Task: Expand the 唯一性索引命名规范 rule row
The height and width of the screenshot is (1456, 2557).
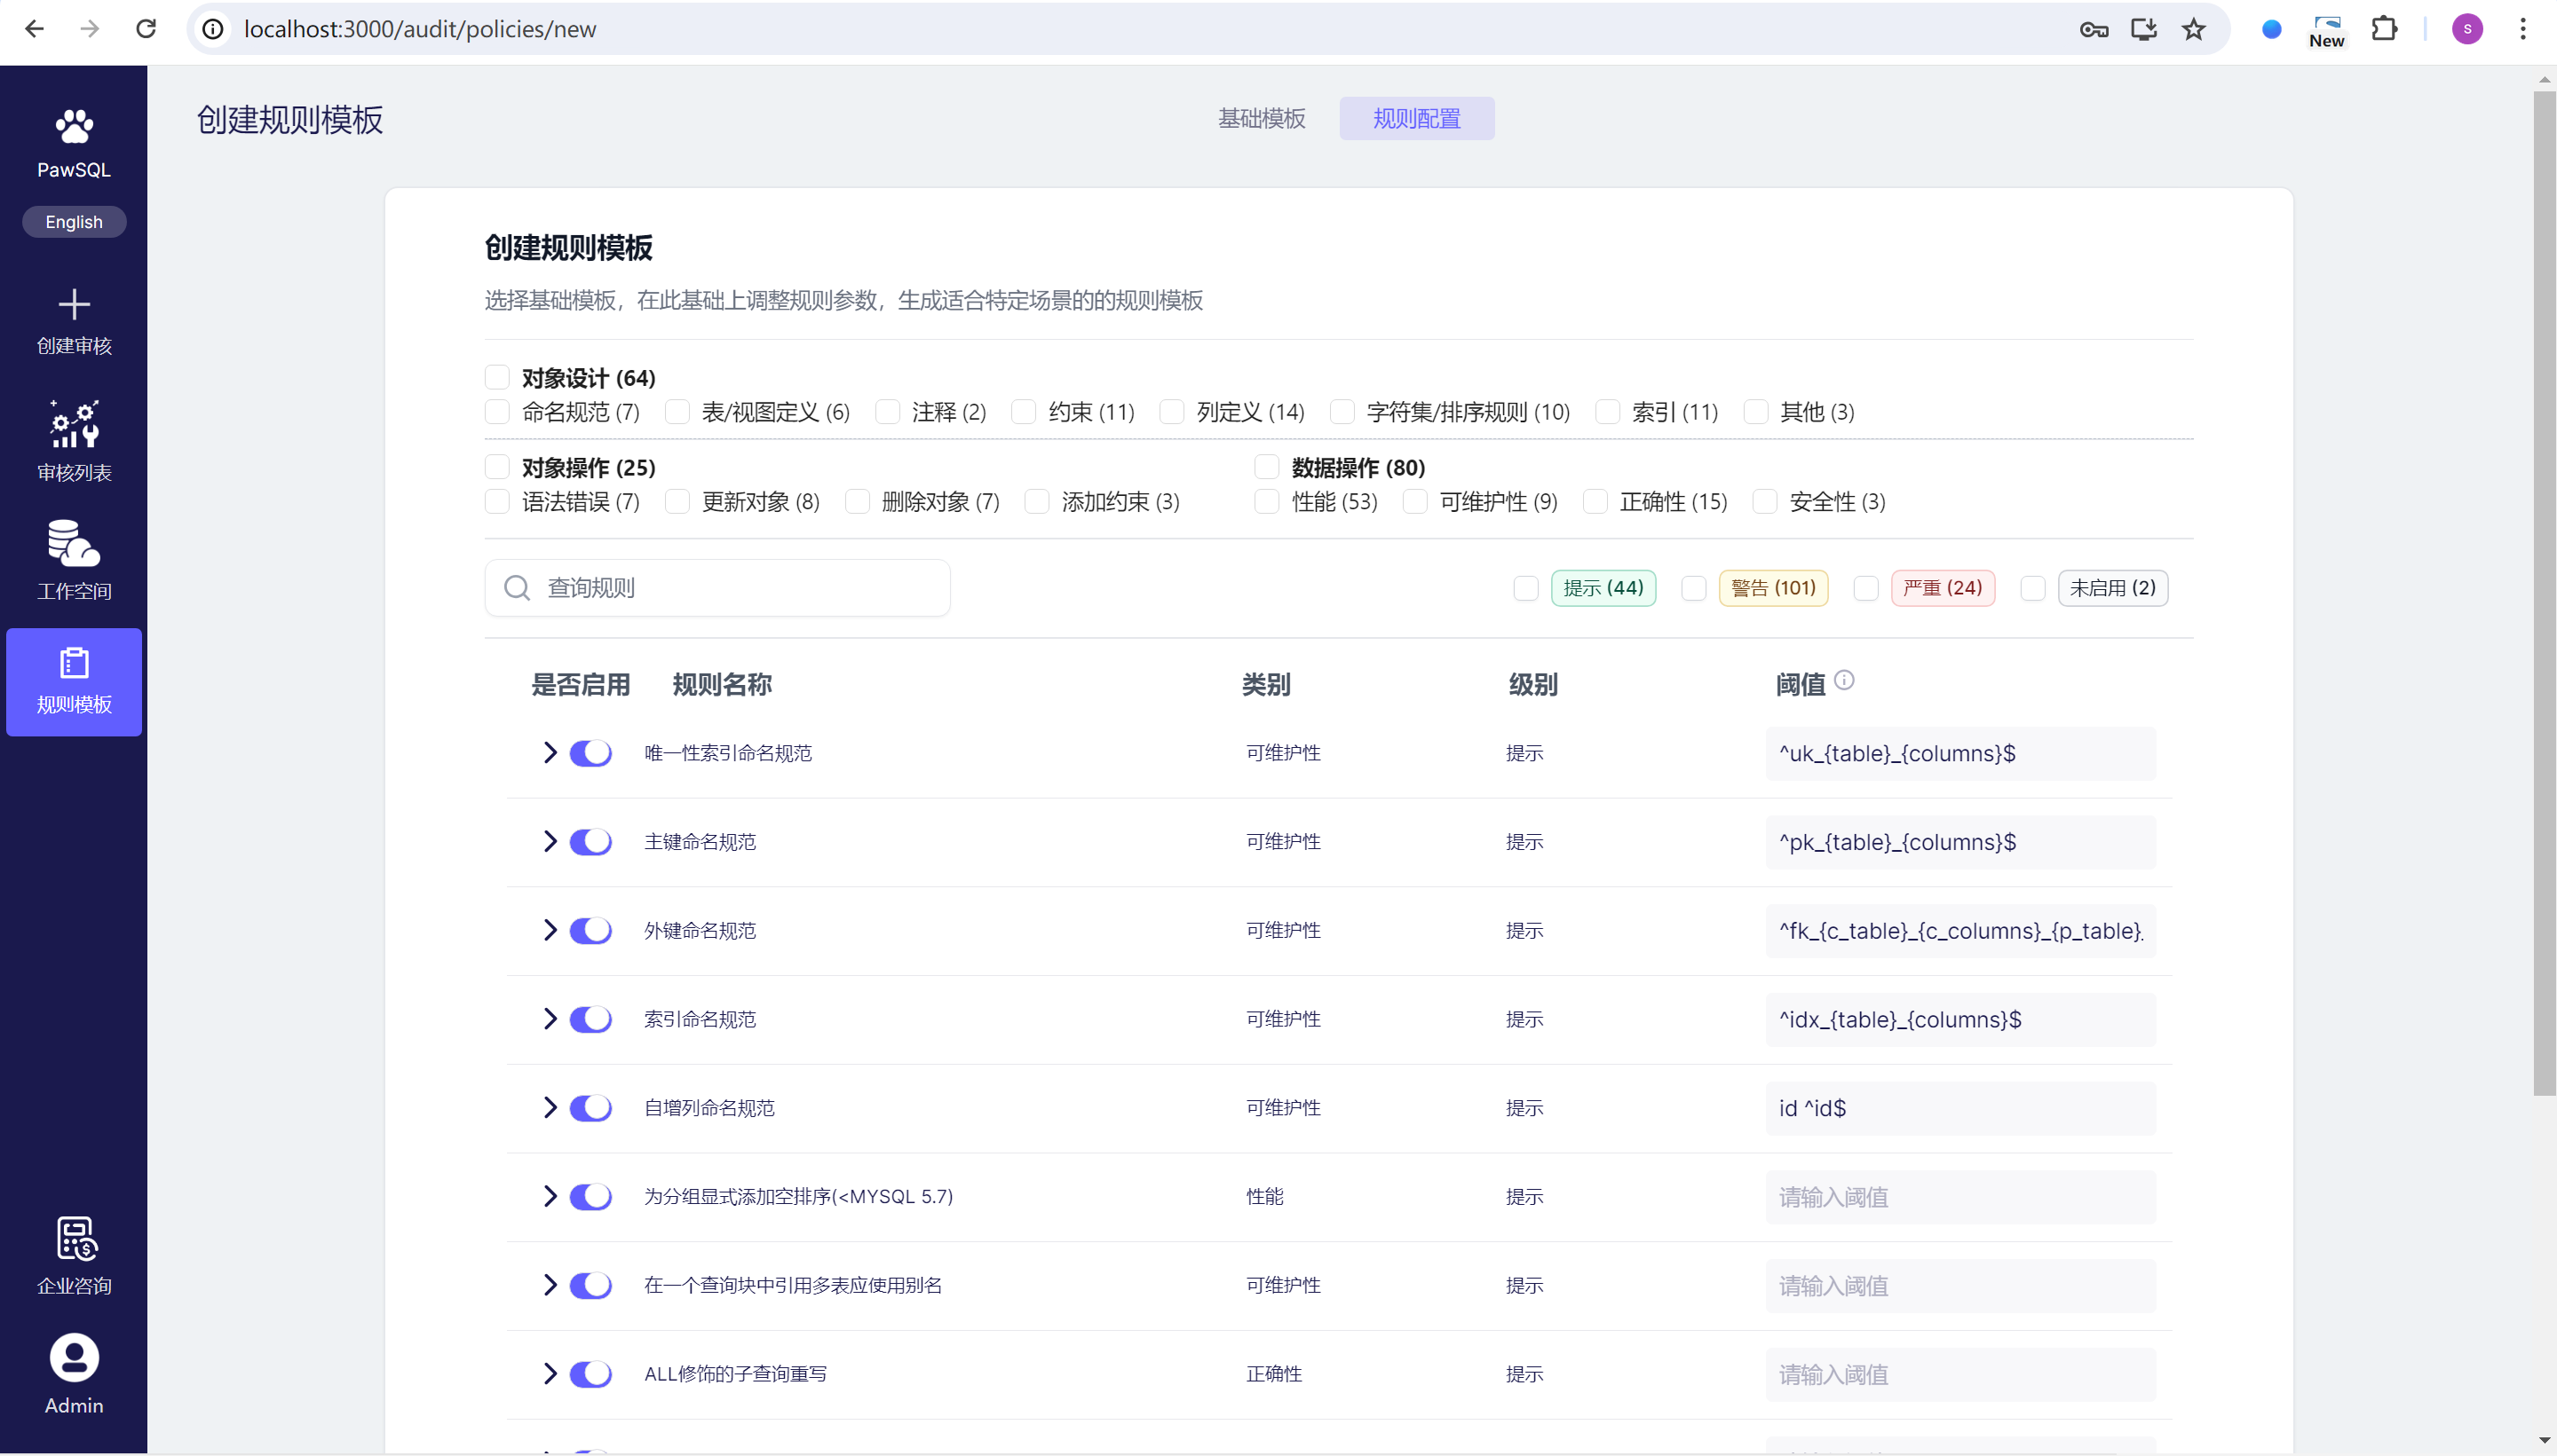Action: click(x=550, y=753)
